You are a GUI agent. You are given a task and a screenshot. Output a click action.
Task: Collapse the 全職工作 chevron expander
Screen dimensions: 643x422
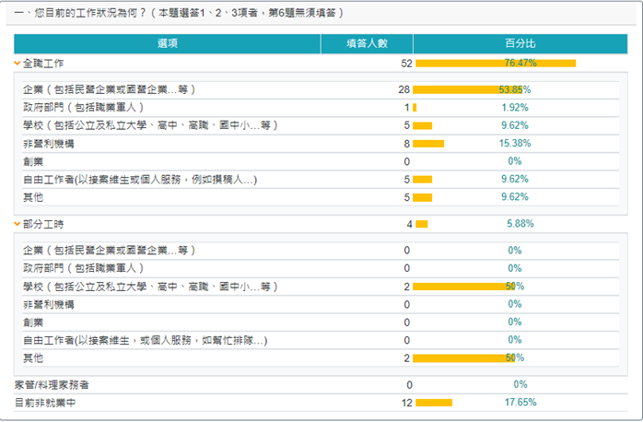pyautogui.click(x=18, y=63)
